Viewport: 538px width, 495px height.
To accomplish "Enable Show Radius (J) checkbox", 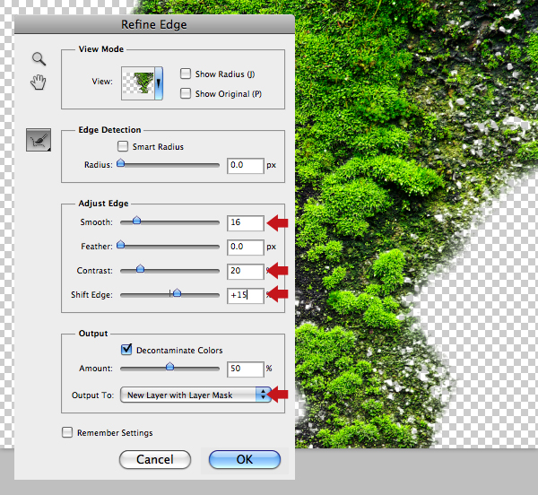I will 186,74.
